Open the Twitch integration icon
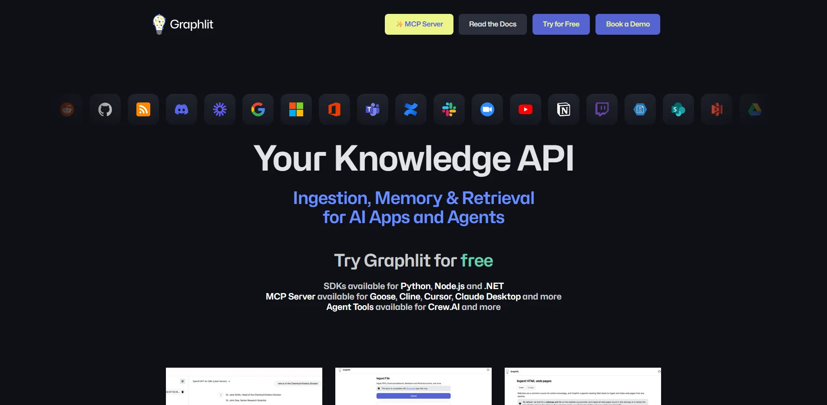 (602, 109)
